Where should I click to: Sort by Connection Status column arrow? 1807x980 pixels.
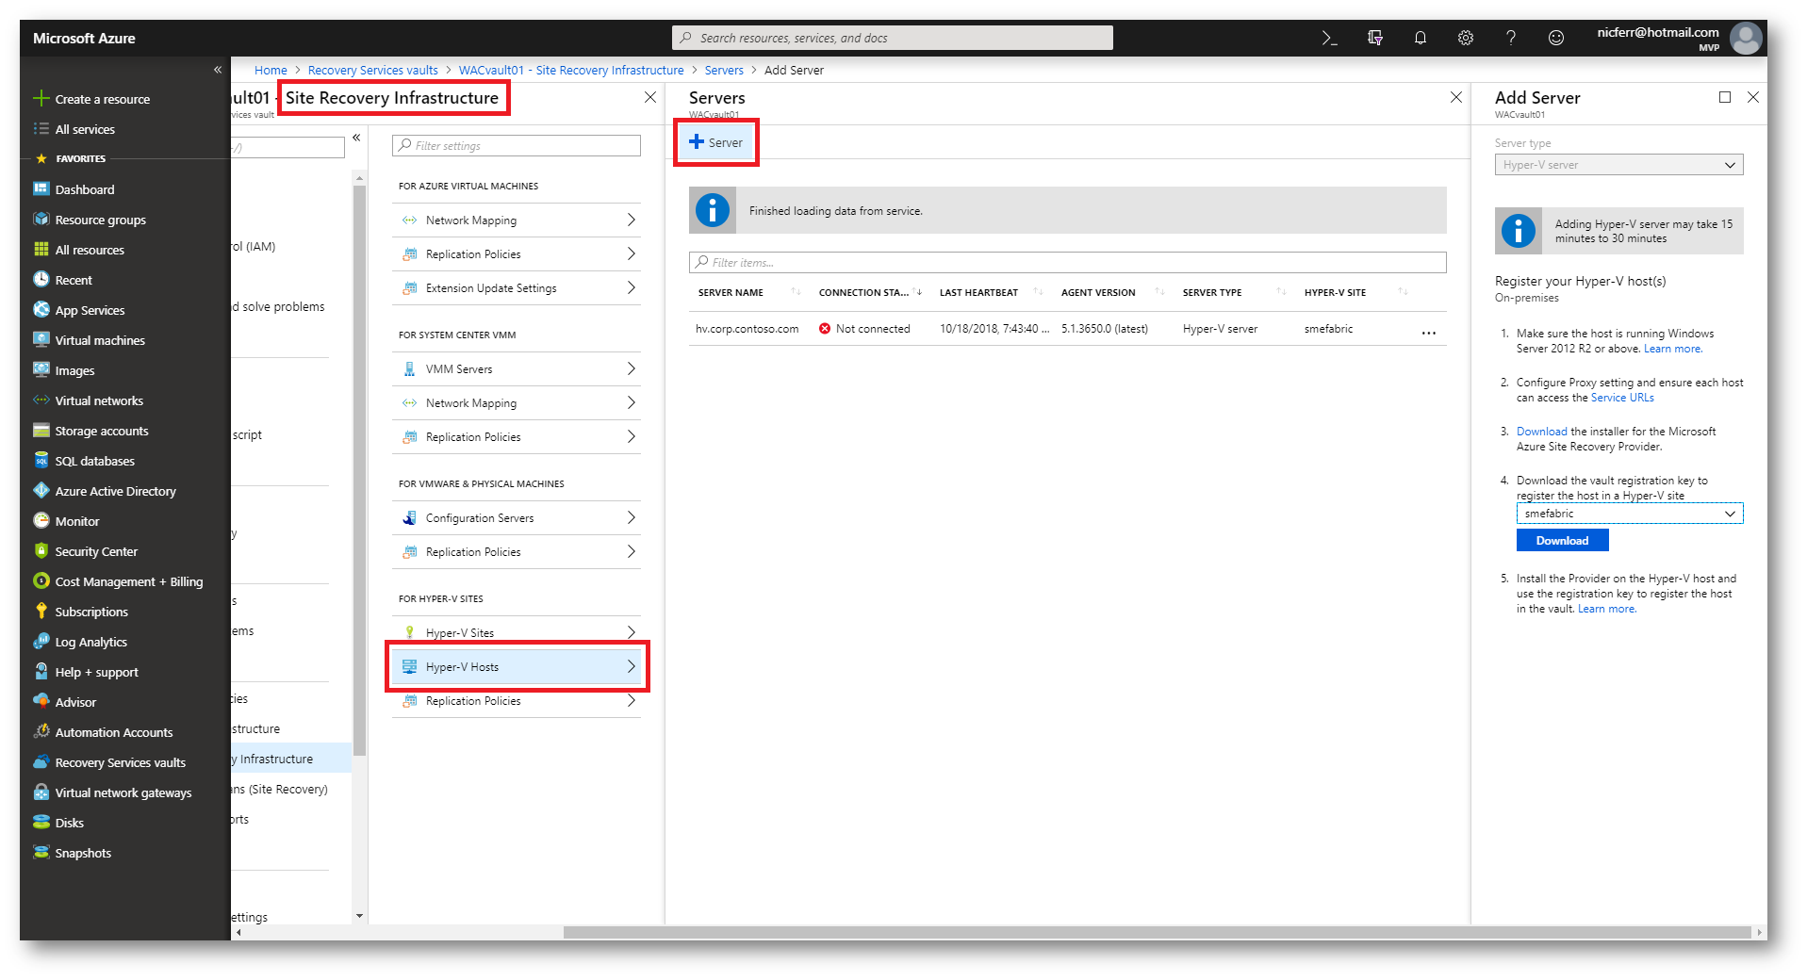(x=917, y=292)
